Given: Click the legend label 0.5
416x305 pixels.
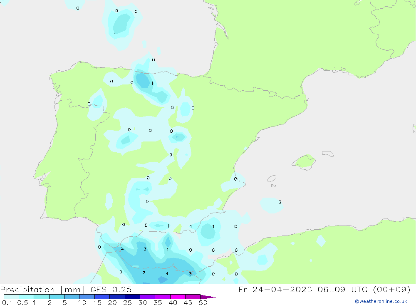Looking at the screenshot, I should pyautogui.click(x=22, y=303).
